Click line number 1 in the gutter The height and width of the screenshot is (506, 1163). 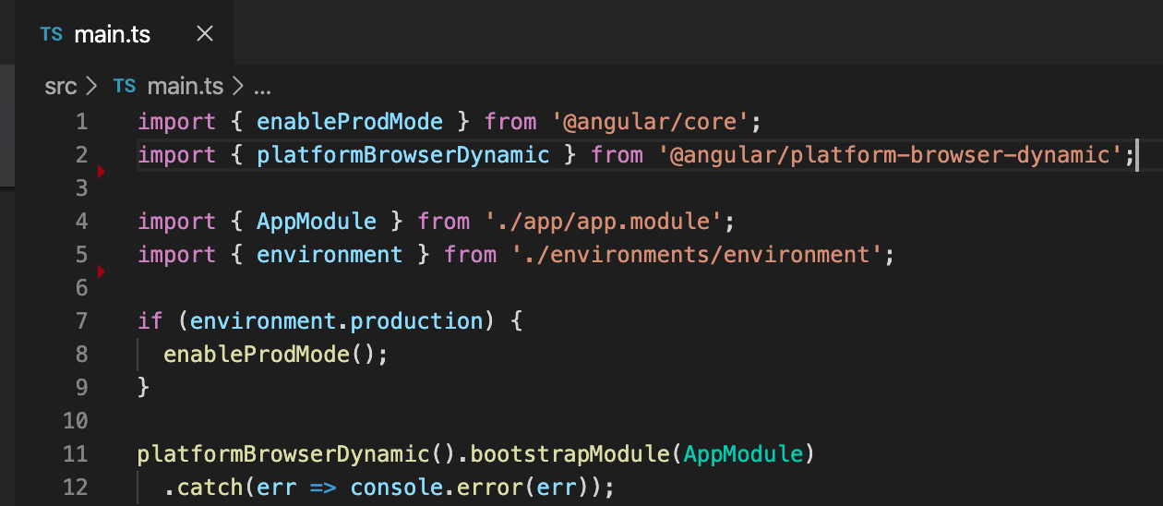[81, 122]
